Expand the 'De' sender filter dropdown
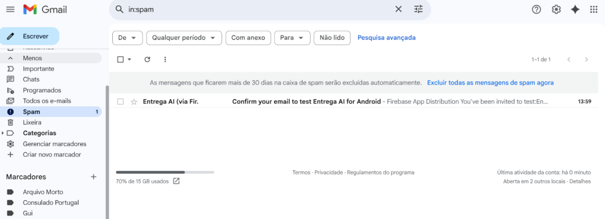605x219 pixels. pyautogui.click(x=128, y=38)
